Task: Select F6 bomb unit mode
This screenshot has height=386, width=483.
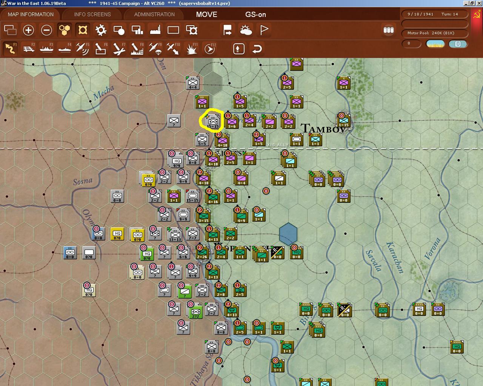Action: 101,49
